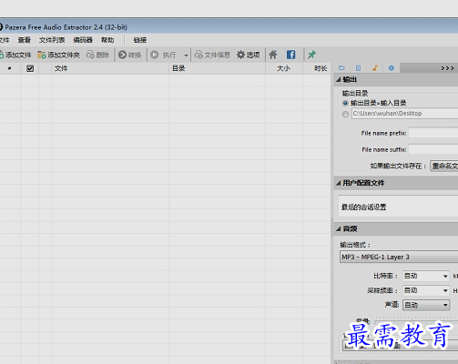
Task: Open the 声道 (channels) dropdown
Action: click(426, 305)
